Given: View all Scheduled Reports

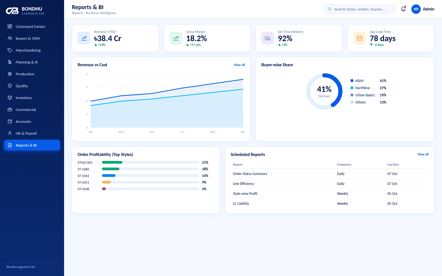Looking at the screenshot, I should tap(423, 154).
